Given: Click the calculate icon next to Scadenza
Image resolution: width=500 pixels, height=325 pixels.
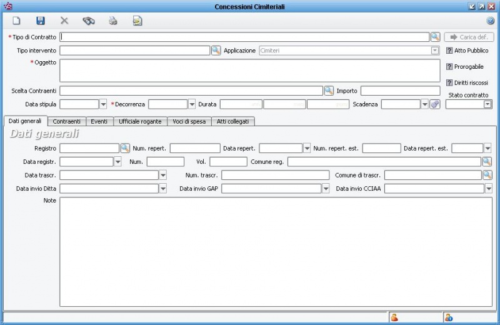Looking at the screenshot, I should [x=435, y=104].
